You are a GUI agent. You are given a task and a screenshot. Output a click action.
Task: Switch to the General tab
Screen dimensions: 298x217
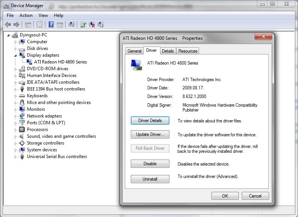pyautogui.click(x=135, y=51)
